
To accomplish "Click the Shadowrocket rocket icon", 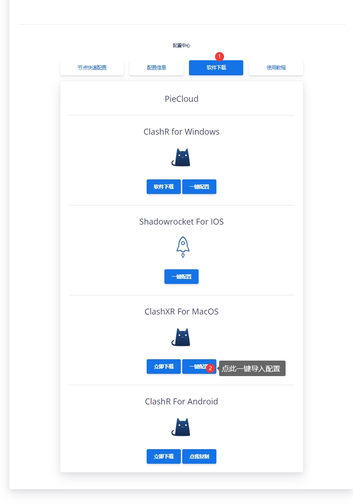I will coord(183,247).
